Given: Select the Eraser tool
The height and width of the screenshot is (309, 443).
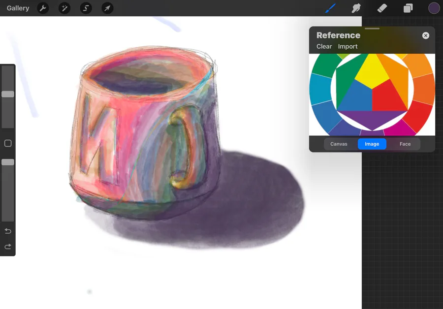Looking at the screenshot, I should click(382, 8).
